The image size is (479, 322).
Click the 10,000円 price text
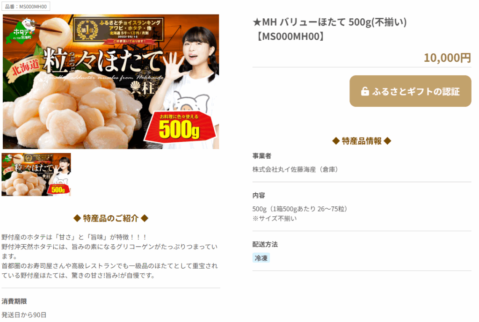coord(447,58)
